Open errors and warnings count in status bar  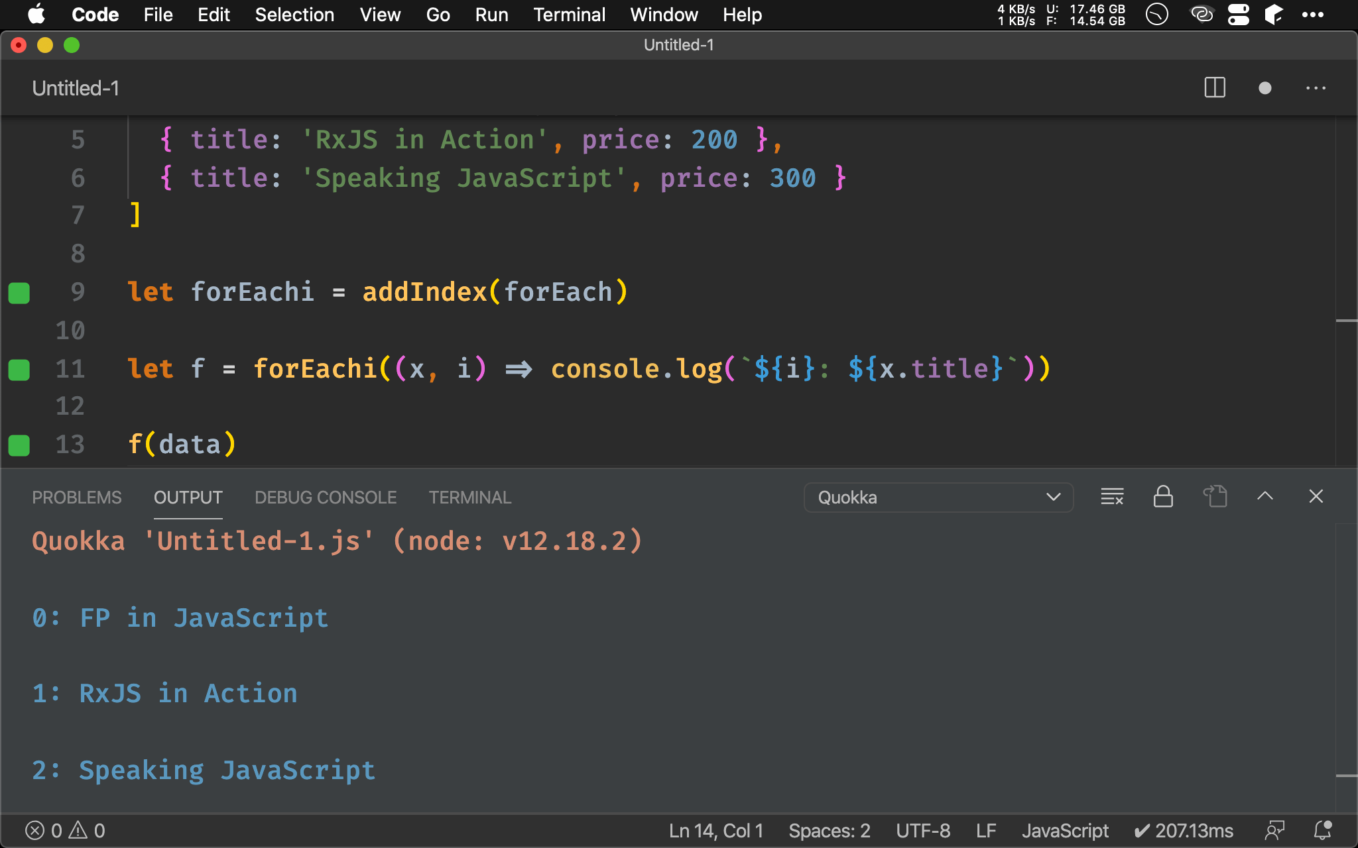coord(65,831)
